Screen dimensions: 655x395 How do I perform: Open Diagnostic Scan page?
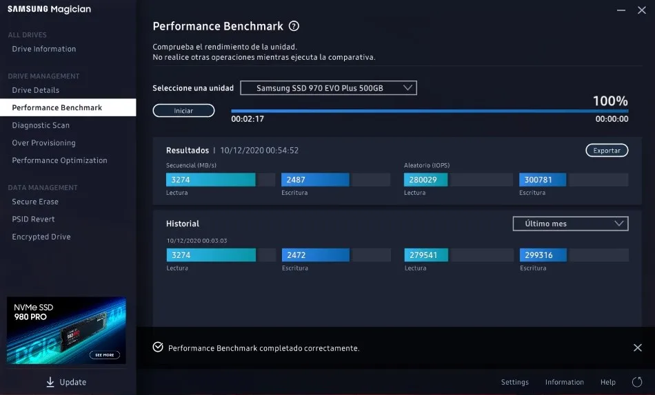(41, 125)
